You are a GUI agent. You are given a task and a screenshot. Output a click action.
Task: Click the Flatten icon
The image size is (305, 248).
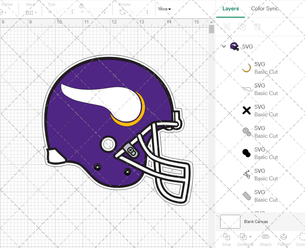tap(283, 237)
